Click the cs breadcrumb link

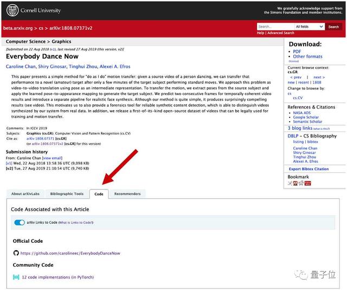tap(41, 28)
